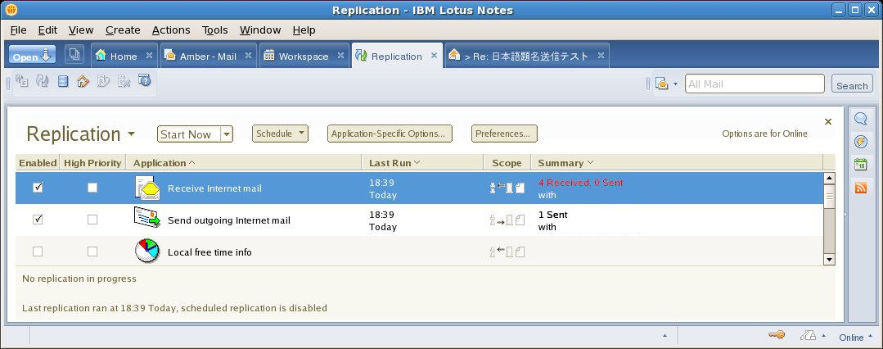Image resolution: width=883 pixels, height=349 pixels.
Task: Click the scope icon for Receive Internet mail
Action: 507,188
